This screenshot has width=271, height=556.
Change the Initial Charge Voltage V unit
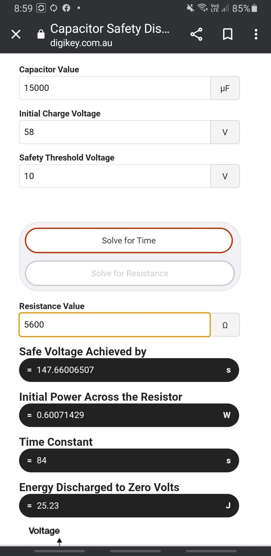click(225, 132)
